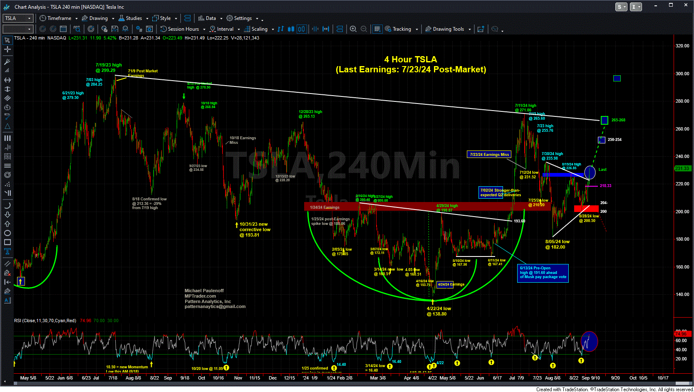Open the Settings menu
The image size is (694, 392).
coord(239,18)
